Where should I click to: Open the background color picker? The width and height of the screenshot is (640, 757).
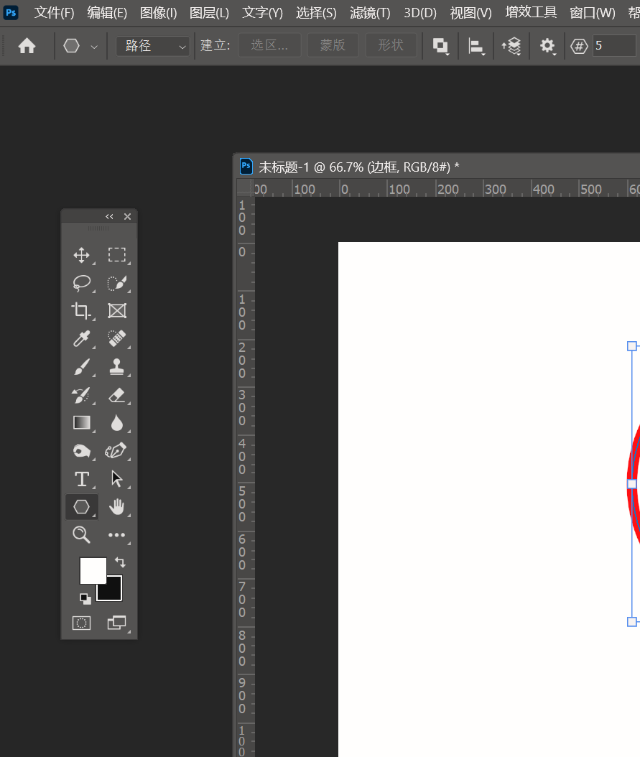click(113, 591)
